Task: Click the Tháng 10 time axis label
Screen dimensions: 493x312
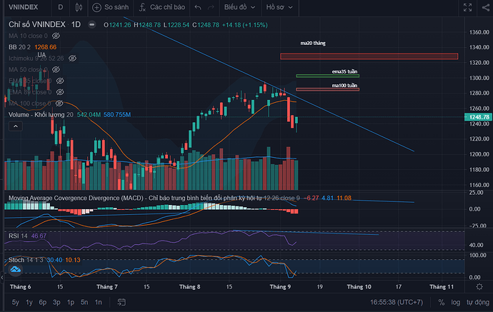Action: [x=359, y=286]
